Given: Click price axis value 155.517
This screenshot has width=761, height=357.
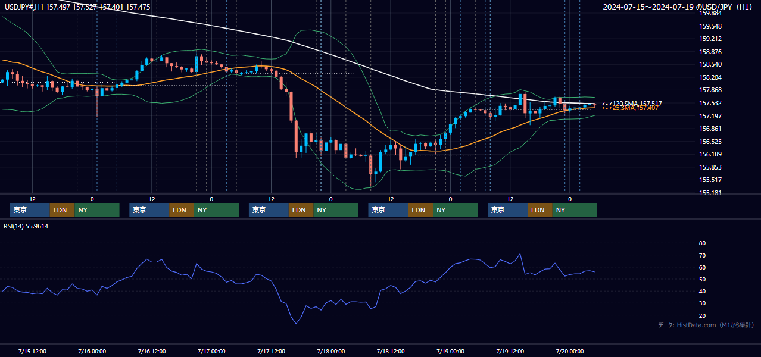Looking at the screenshot, I should coord(710,180).
